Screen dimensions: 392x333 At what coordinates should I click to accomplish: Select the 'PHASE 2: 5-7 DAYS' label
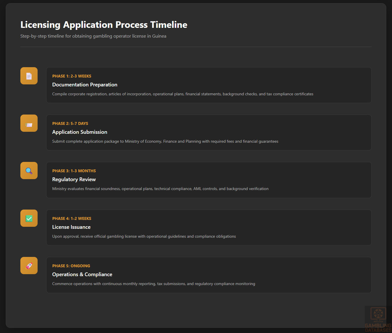point(70,123)
